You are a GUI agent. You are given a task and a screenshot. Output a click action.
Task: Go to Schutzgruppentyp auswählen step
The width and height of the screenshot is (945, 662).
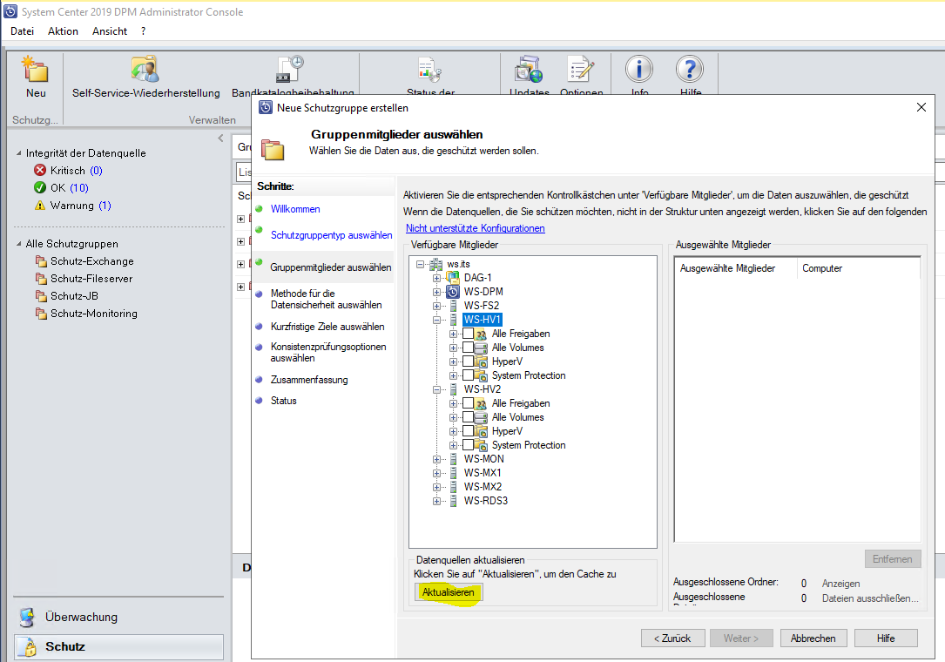[332, 235]
